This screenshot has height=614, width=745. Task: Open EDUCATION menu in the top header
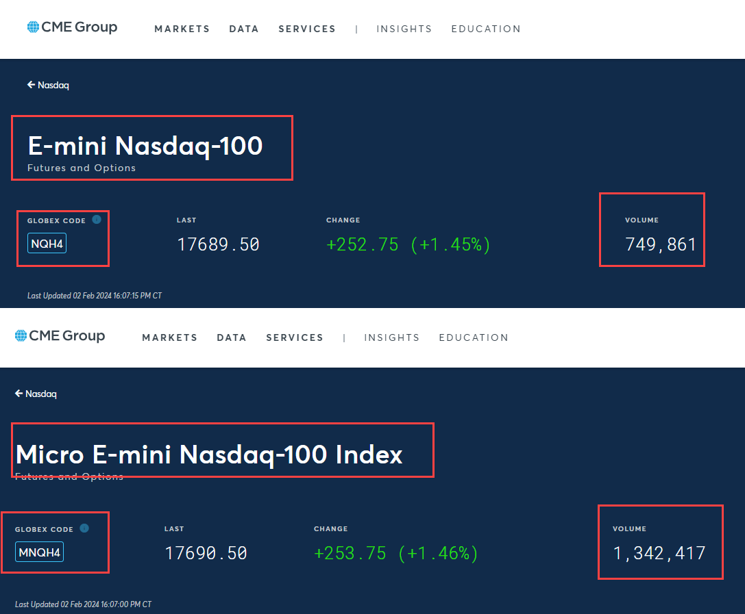click(x=485, y=29)
